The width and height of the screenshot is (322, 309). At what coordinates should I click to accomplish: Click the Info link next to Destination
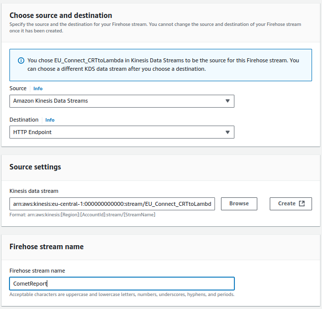50,120
